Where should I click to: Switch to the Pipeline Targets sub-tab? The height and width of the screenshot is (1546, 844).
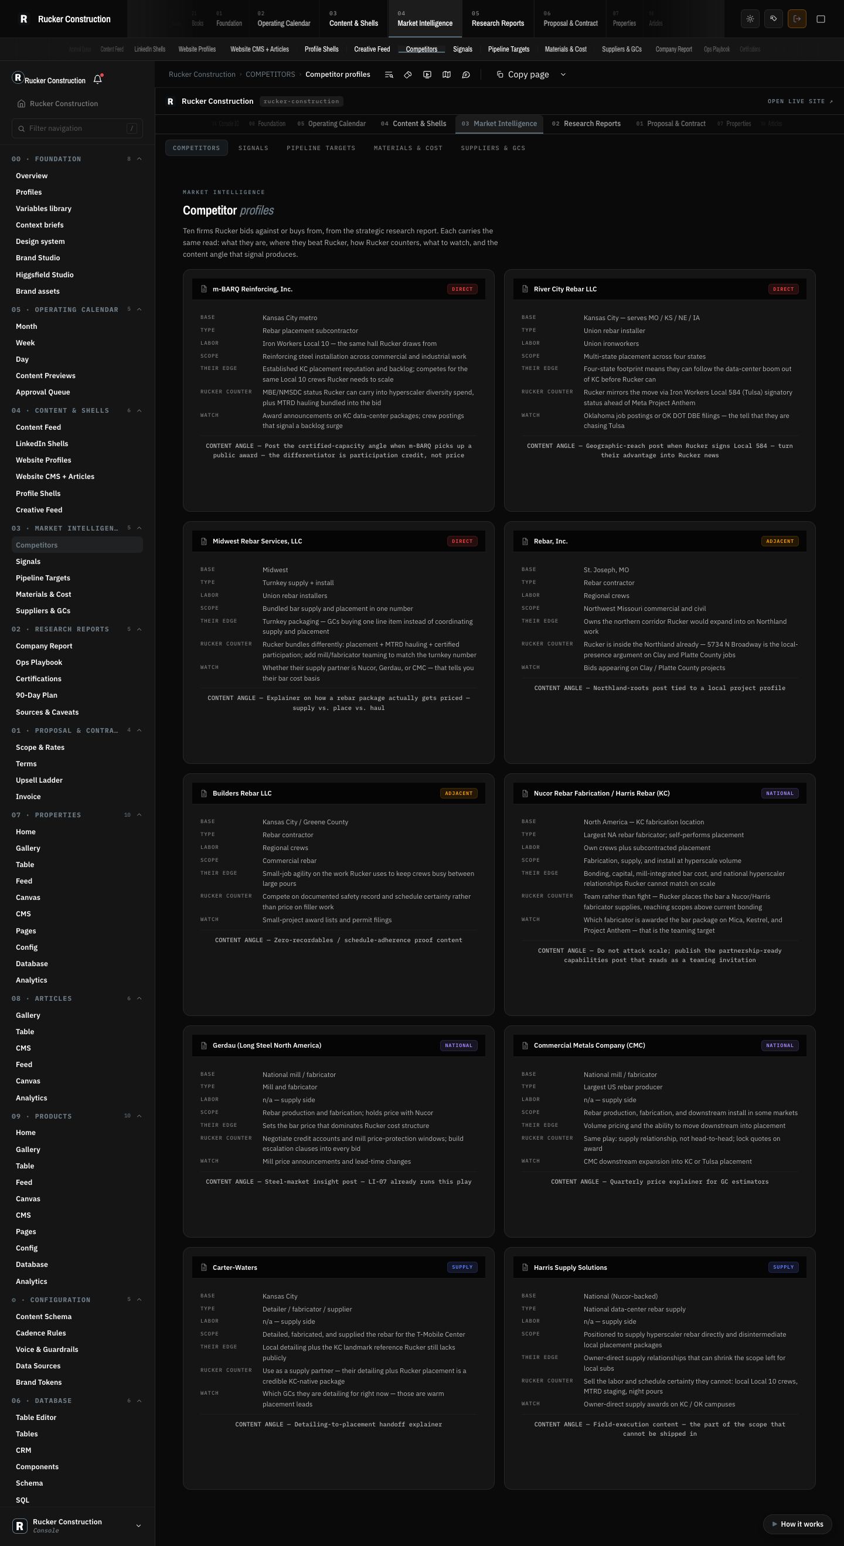point(321,148)
